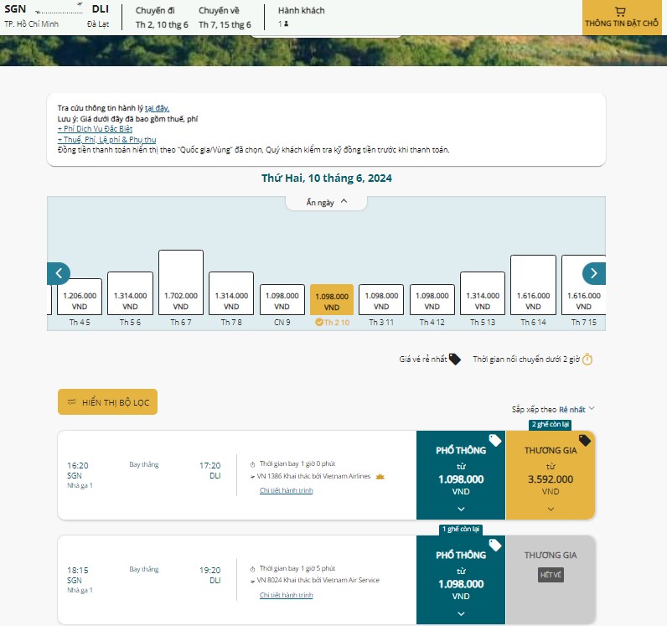Click the cheapest fare tag legend icon

coord(454,360)
